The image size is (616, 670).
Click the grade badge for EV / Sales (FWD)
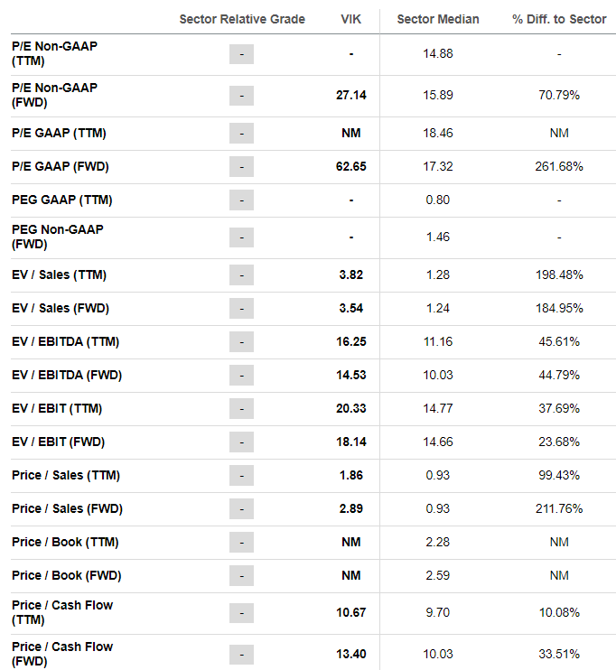tap(241, 308)
